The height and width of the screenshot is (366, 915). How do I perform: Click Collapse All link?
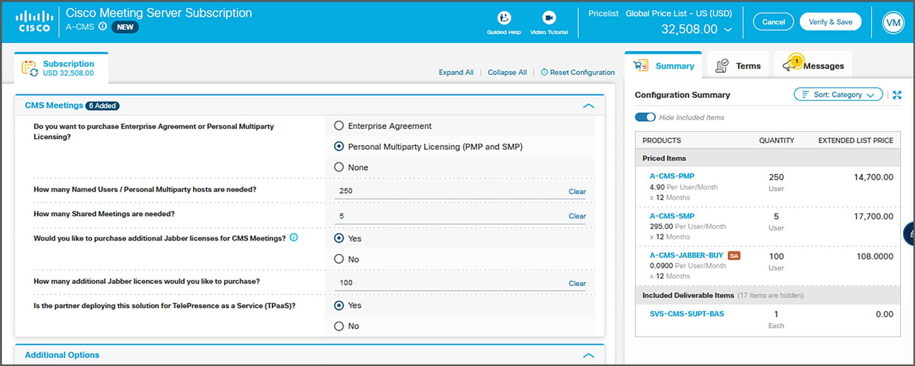507,72
